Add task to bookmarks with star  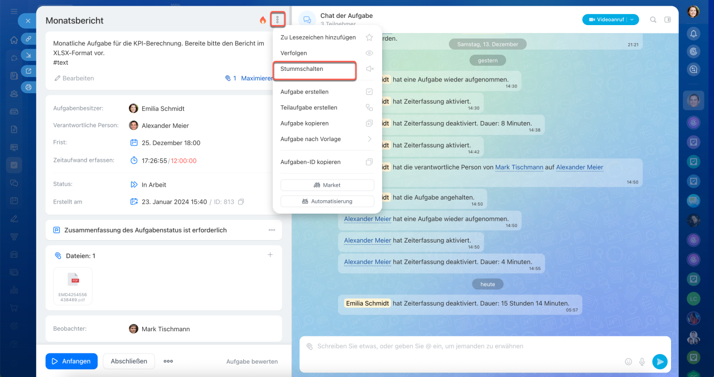(369, 37)
